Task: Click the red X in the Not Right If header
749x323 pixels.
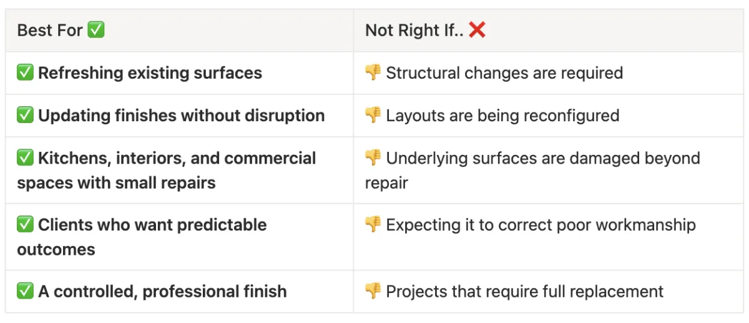Action: [x=477, y=30]
